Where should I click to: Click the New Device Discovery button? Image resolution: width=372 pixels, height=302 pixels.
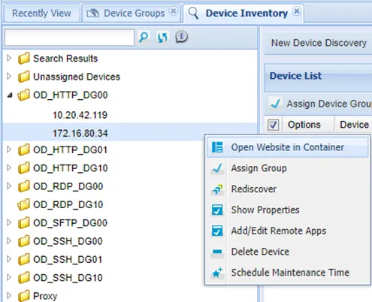(x=319, y=43)
